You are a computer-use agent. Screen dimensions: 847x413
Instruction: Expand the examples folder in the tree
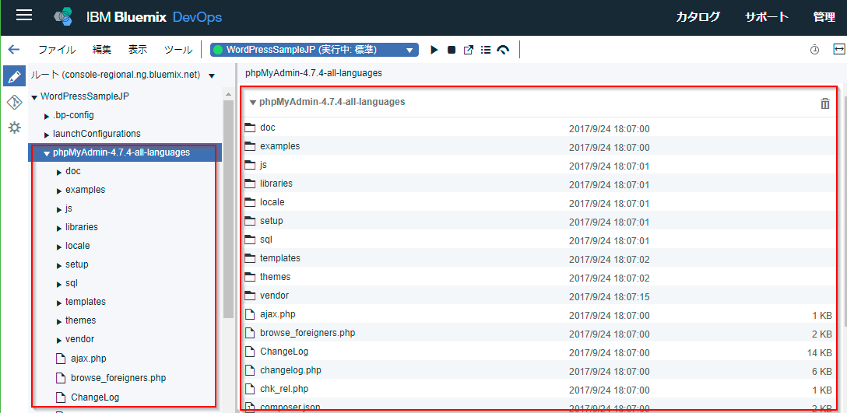(59, 191)
